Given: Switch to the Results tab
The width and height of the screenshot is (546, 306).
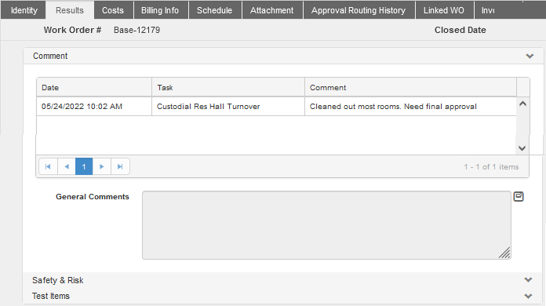Looking at the screenshot, I should pyautogui.click(x=70, y=10).
